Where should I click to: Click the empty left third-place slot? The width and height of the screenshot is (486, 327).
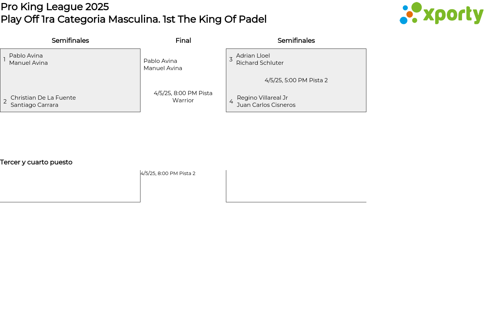tap(70, 186)
